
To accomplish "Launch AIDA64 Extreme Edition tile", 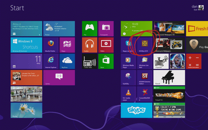I will (x=145, y=77).
